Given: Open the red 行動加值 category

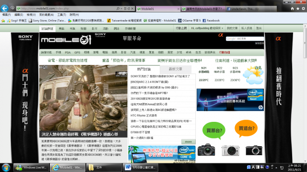Looking at the screenshot, I should pyautogui.click(x=224, y=52).
